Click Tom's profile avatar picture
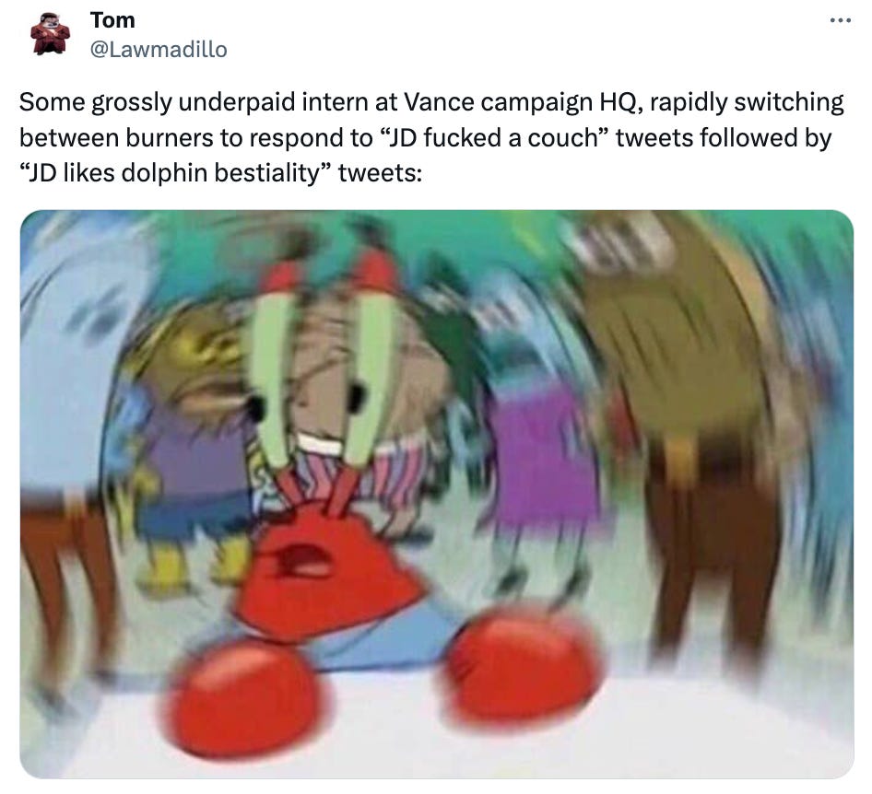This screenshot has width=872, height=794. click(x=50, y=33)
